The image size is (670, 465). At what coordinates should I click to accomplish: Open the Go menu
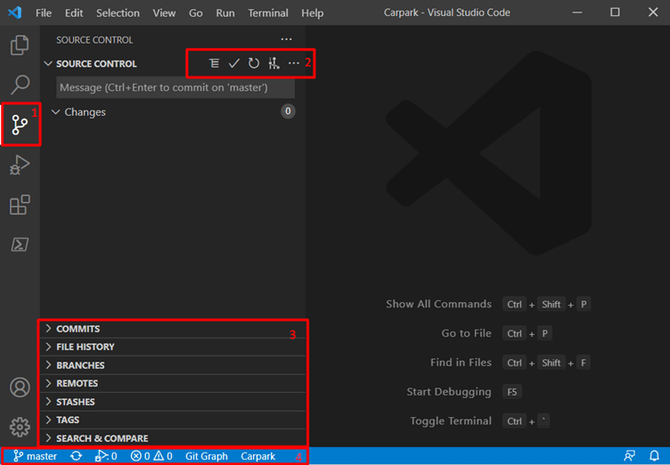point(196,12)
